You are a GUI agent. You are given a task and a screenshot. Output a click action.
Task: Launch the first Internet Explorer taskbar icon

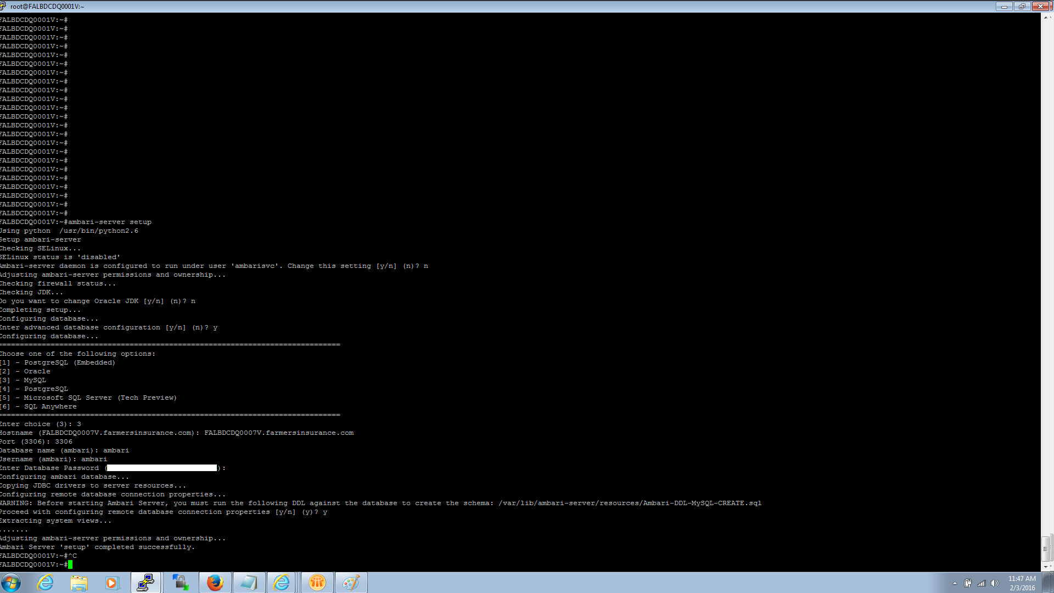(46, 582)
